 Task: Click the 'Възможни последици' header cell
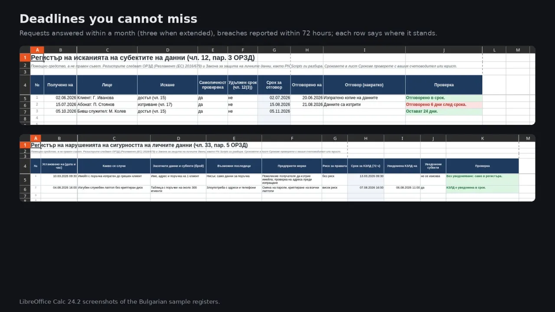pos(234,166)
